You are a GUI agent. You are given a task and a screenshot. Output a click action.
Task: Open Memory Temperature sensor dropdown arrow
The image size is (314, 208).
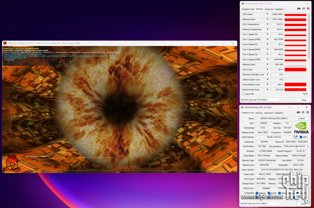click(x=267, y=29)
